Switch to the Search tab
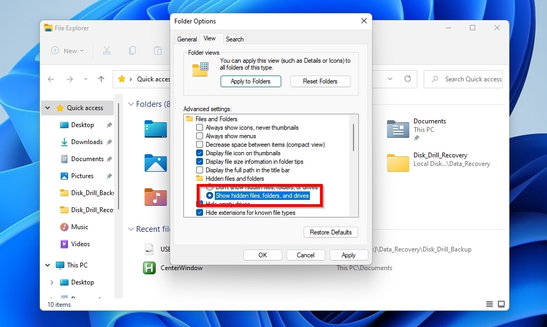This screenshot has height=327, width=547. tap(234, 39)
